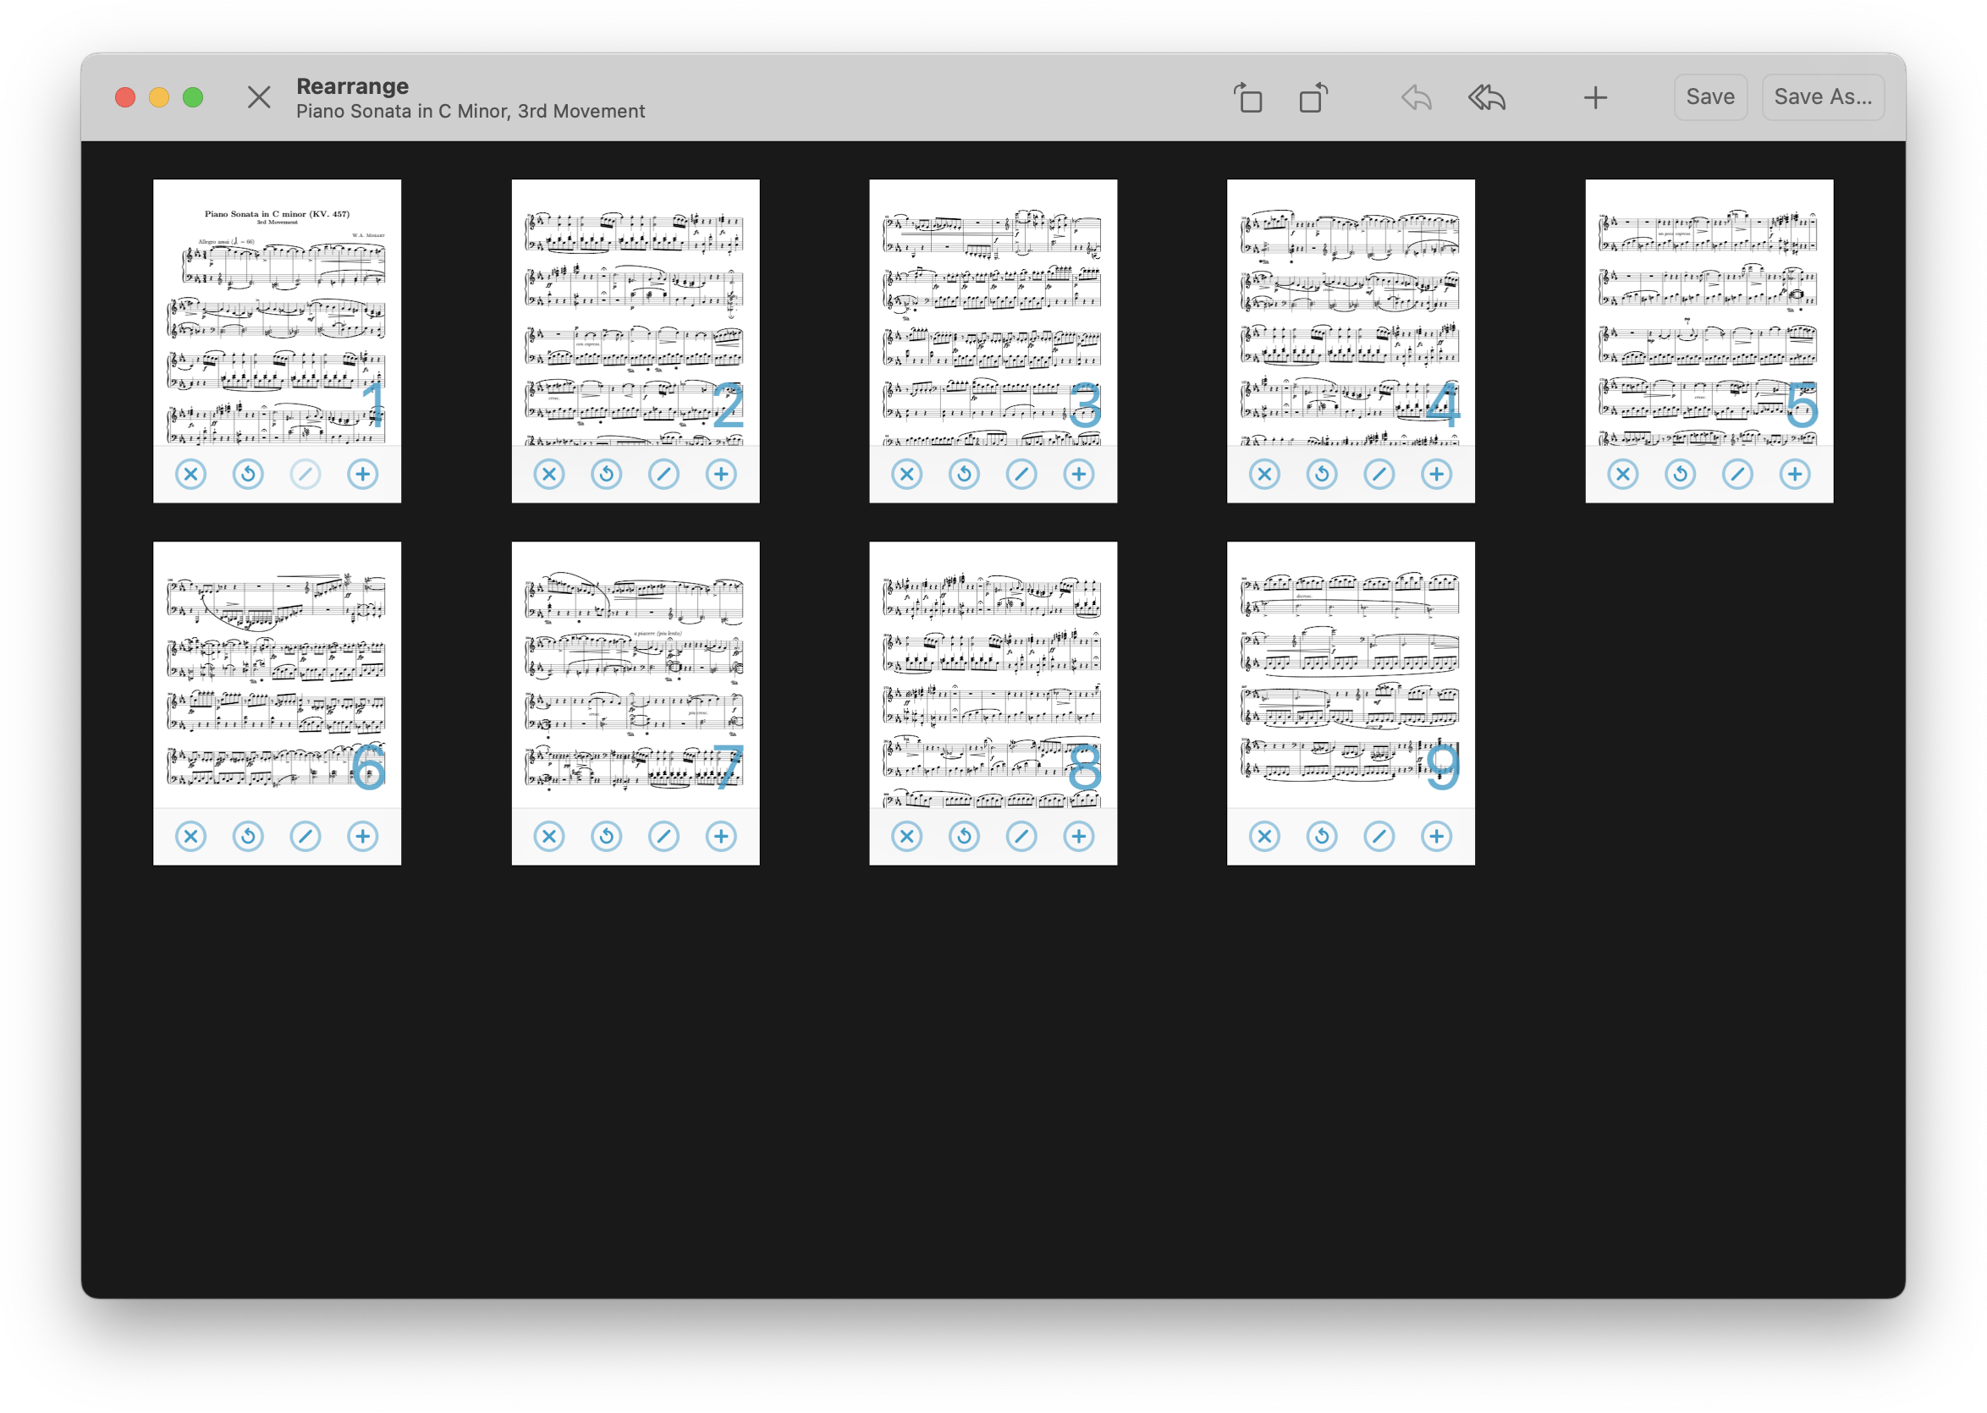Click the slash icon under page 2
The image size is (1987, 1413).
(x=663, y=474)
